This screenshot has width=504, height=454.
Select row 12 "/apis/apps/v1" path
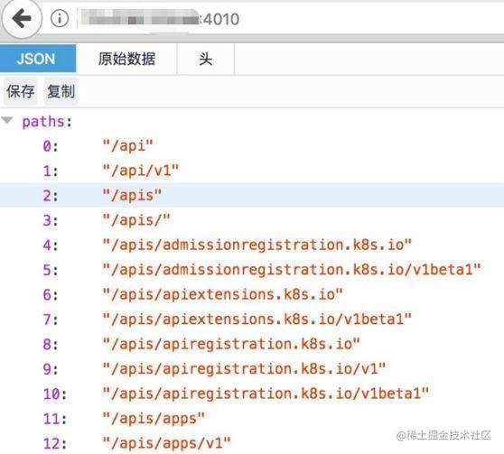pyautogui.click(x=252, y=443)
